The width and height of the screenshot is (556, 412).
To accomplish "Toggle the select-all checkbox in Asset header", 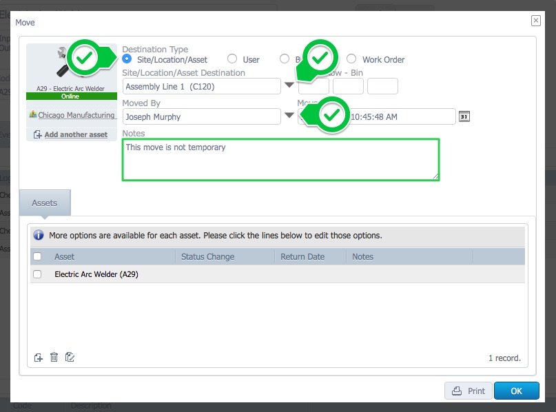I will click(x=38, y=256).
